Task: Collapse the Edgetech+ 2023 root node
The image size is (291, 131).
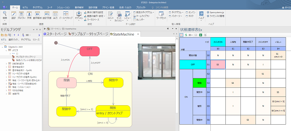Action: point(2,47)
